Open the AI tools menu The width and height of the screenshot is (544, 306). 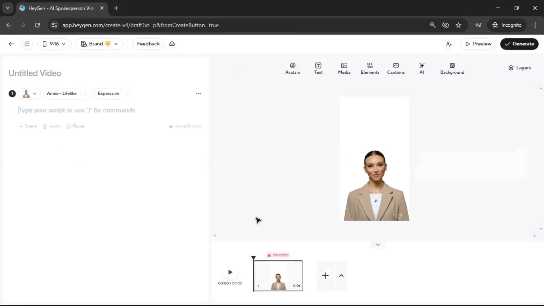coord(422,68)
